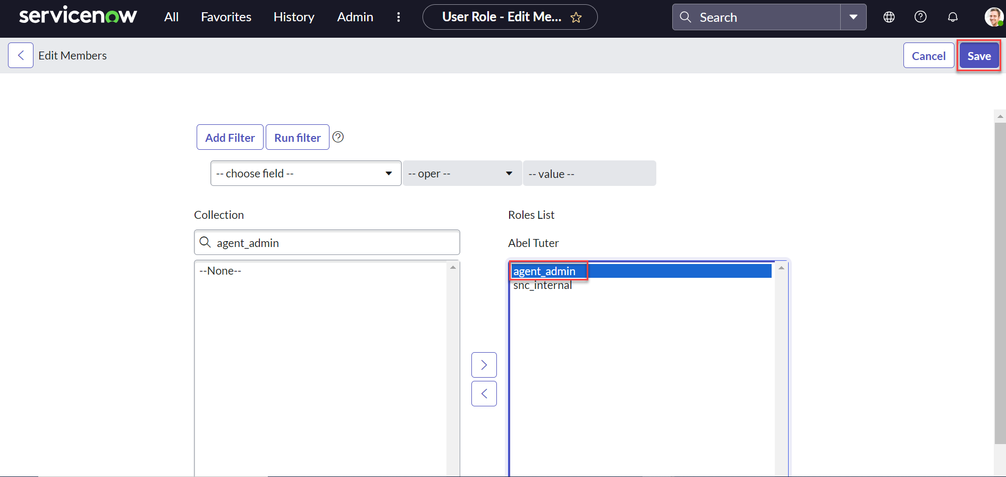Image resolution: width=1006 pixels, height=477 pixels.
Task: Click the filter help icon beside Run filter
Action: [338, 137]
